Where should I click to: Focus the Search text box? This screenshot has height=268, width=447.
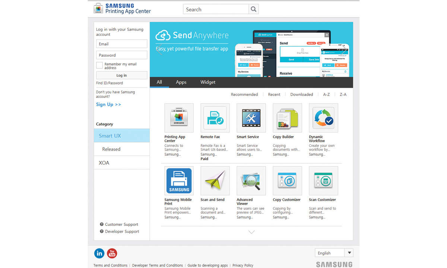pos(216,9)
